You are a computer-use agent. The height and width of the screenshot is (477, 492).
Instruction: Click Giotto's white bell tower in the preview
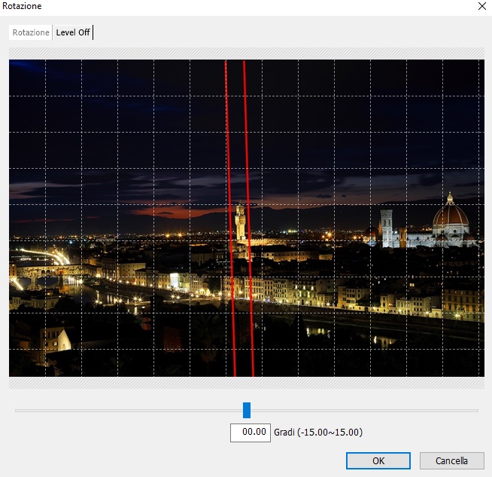pos(386,228)
